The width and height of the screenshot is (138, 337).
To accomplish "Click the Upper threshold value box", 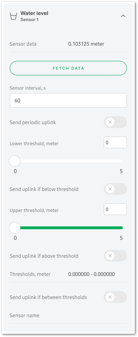I will pos(115,209).
